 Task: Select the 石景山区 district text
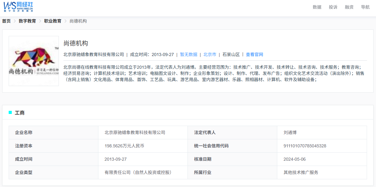pyautogui.click(x=231, y=54)
